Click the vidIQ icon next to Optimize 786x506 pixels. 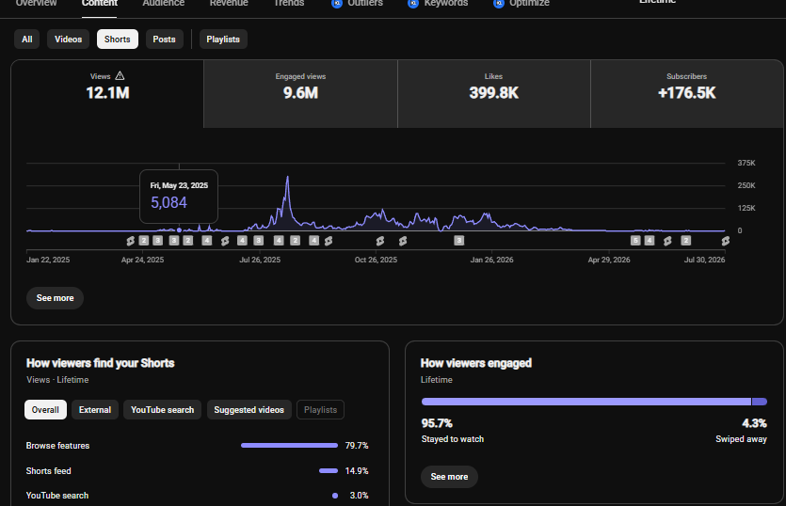click(498, 4)
